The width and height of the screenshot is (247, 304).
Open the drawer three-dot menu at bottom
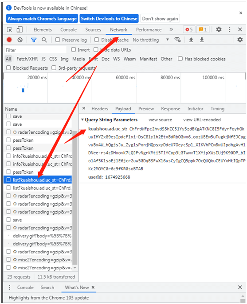tap(9, 287)
